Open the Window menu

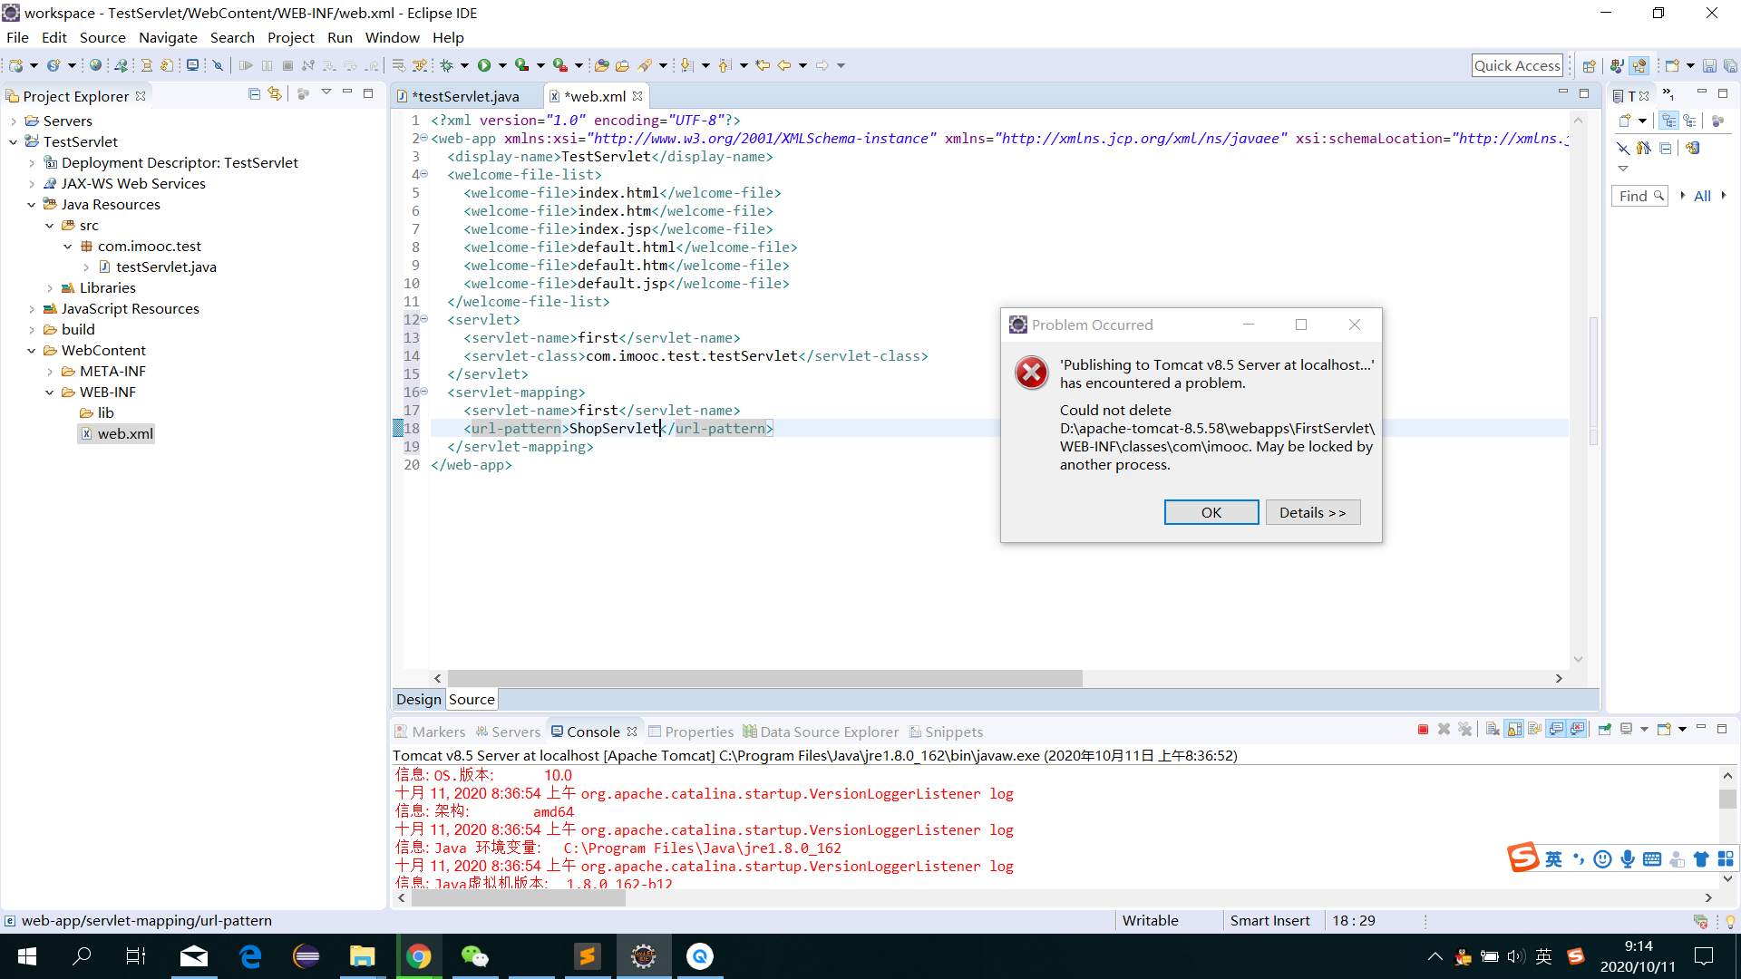pos(392,37)
